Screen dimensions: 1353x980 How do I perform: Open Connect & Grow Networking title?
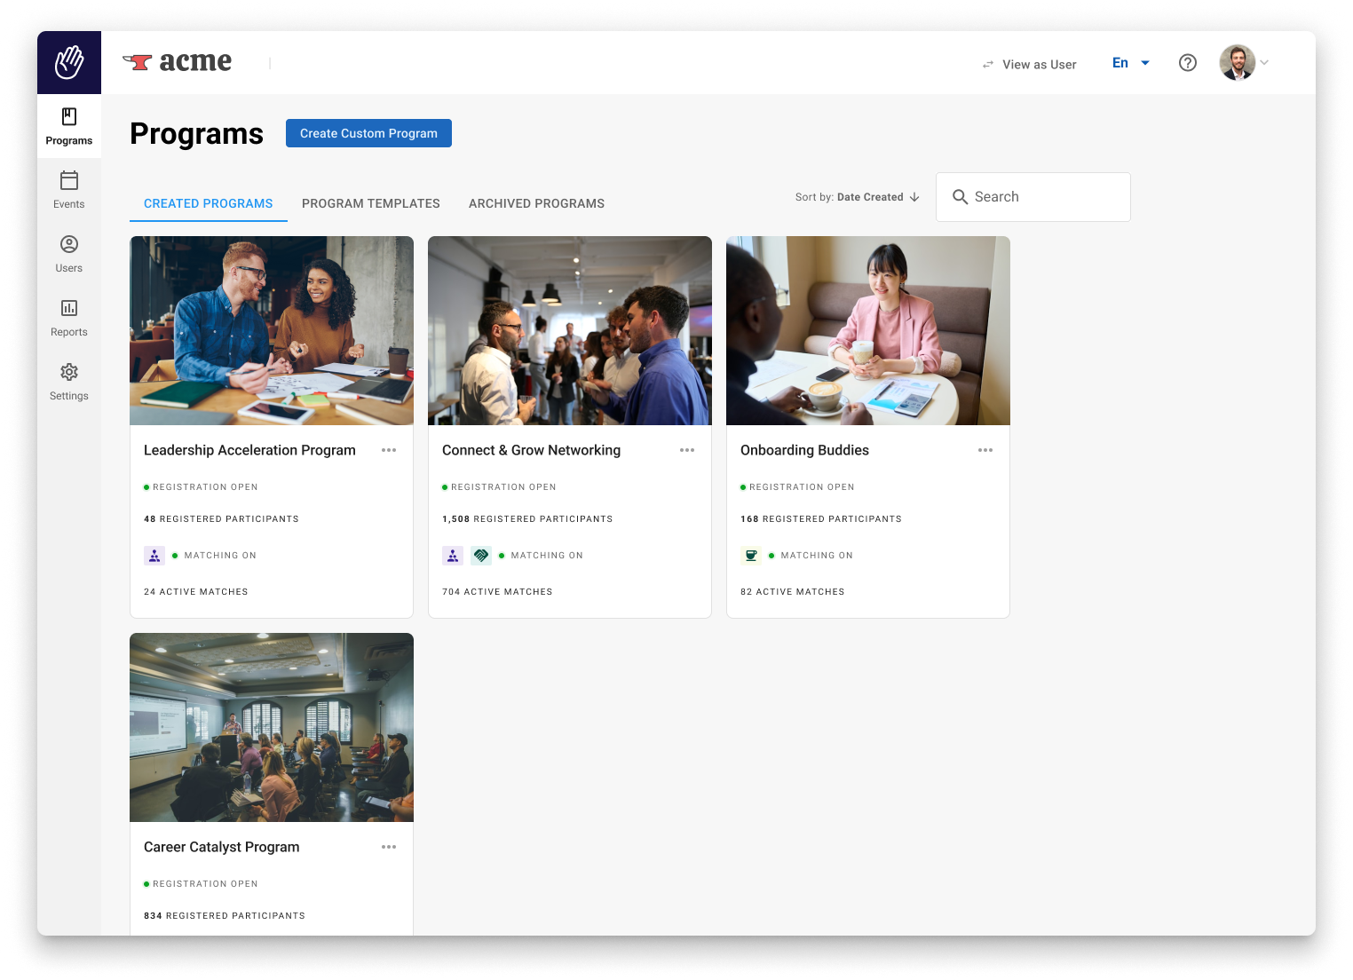click(x=531, y=450)
